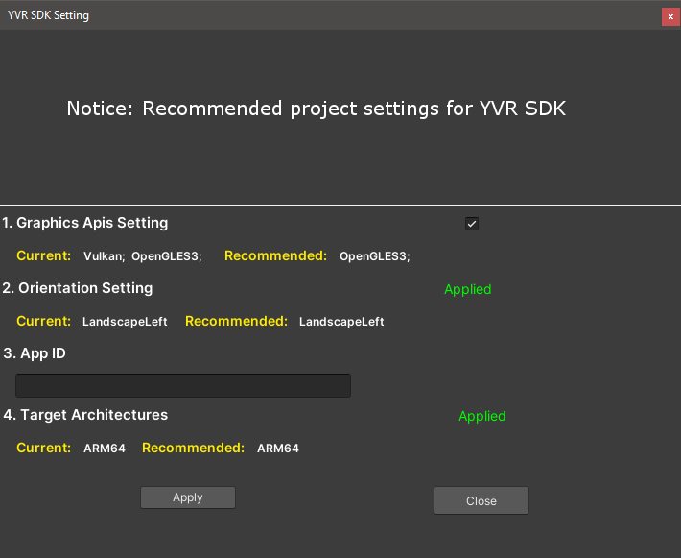Click the green Applied status for Orientation Setting
The width and height of the screenshot is (681, 558).
pos(468,289)
